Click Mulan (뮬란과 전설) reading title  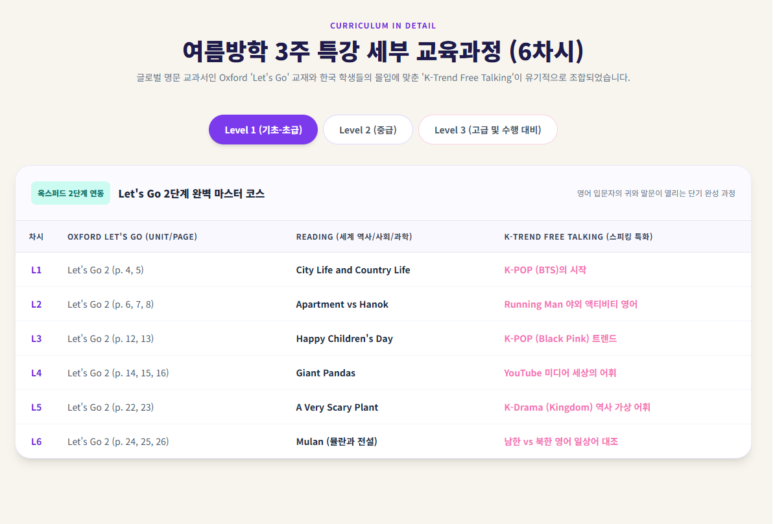pos(337,442)
